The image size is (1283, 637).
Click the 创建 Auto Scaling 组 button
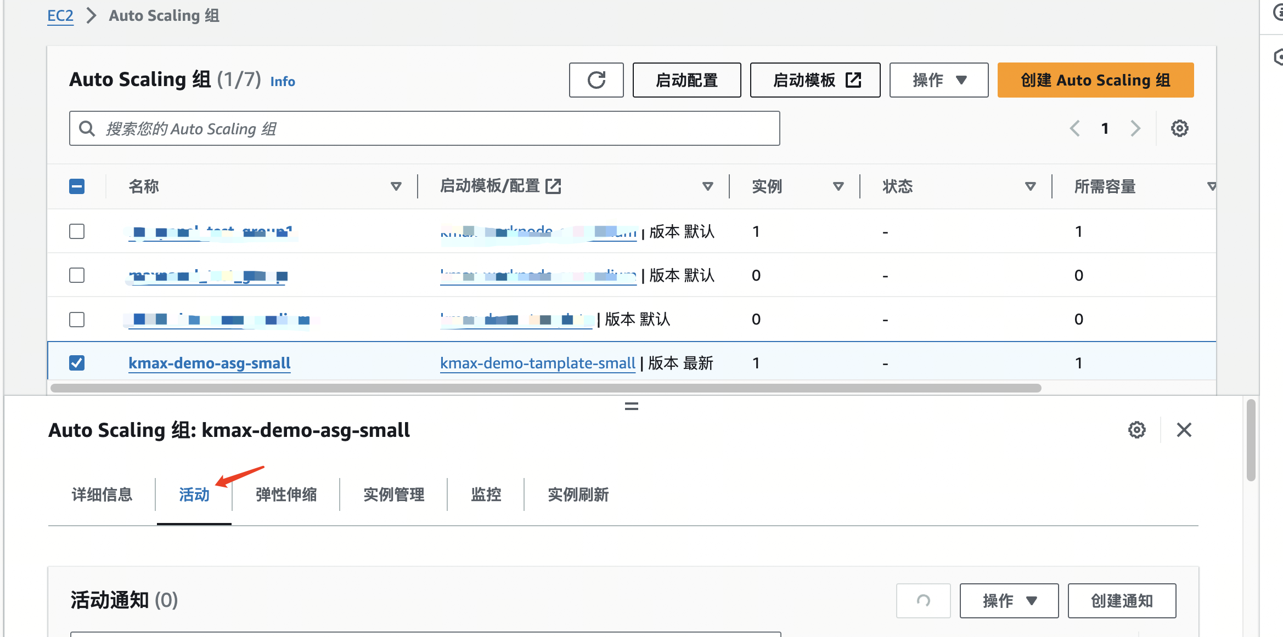(1095, 80)
